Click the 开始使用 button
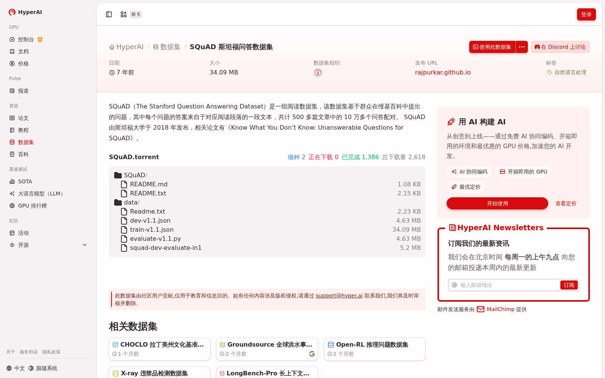 click(x=497, y=203)
